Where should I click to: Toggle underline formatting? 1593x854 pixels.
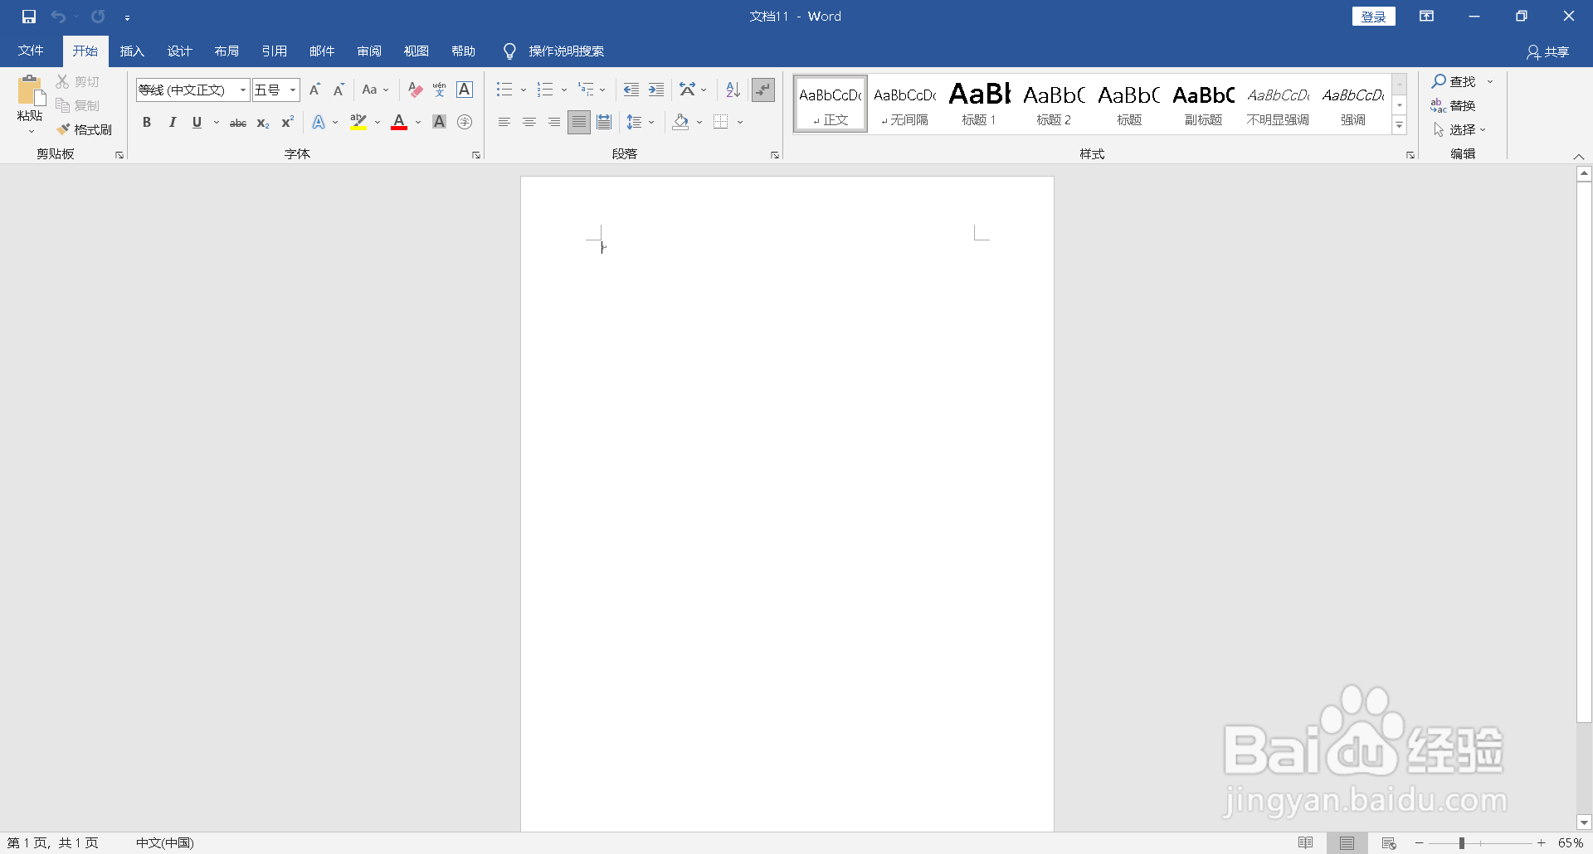click(x=197, y=123)
